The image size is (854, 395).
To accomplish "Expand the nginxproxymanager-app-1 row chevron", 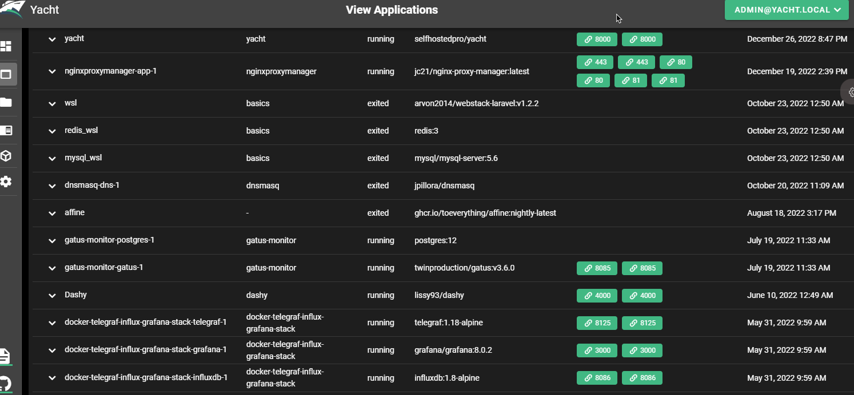I will (x=52, y=72).
